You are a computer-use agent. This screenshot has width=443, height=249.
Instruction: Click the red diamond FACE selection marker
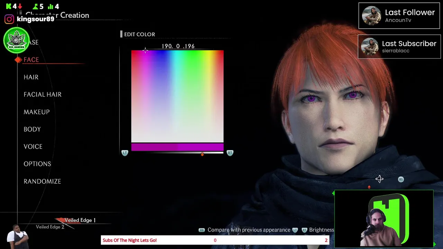click(18, 60)
